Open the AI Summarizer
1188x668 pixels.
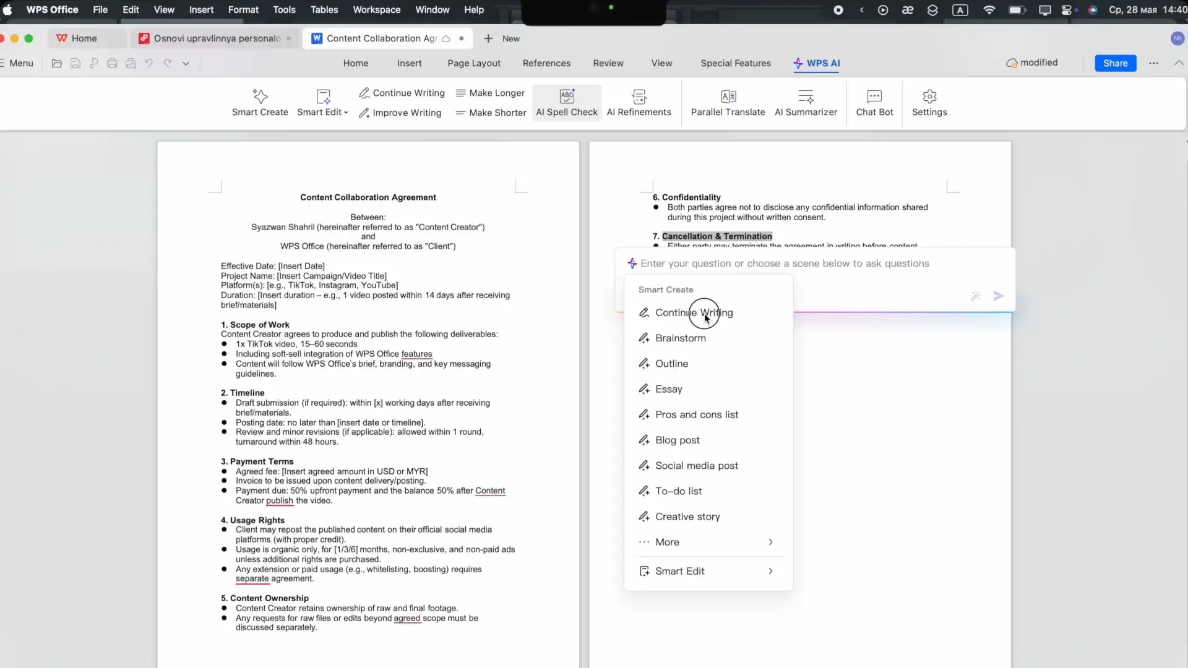[806, 103]
